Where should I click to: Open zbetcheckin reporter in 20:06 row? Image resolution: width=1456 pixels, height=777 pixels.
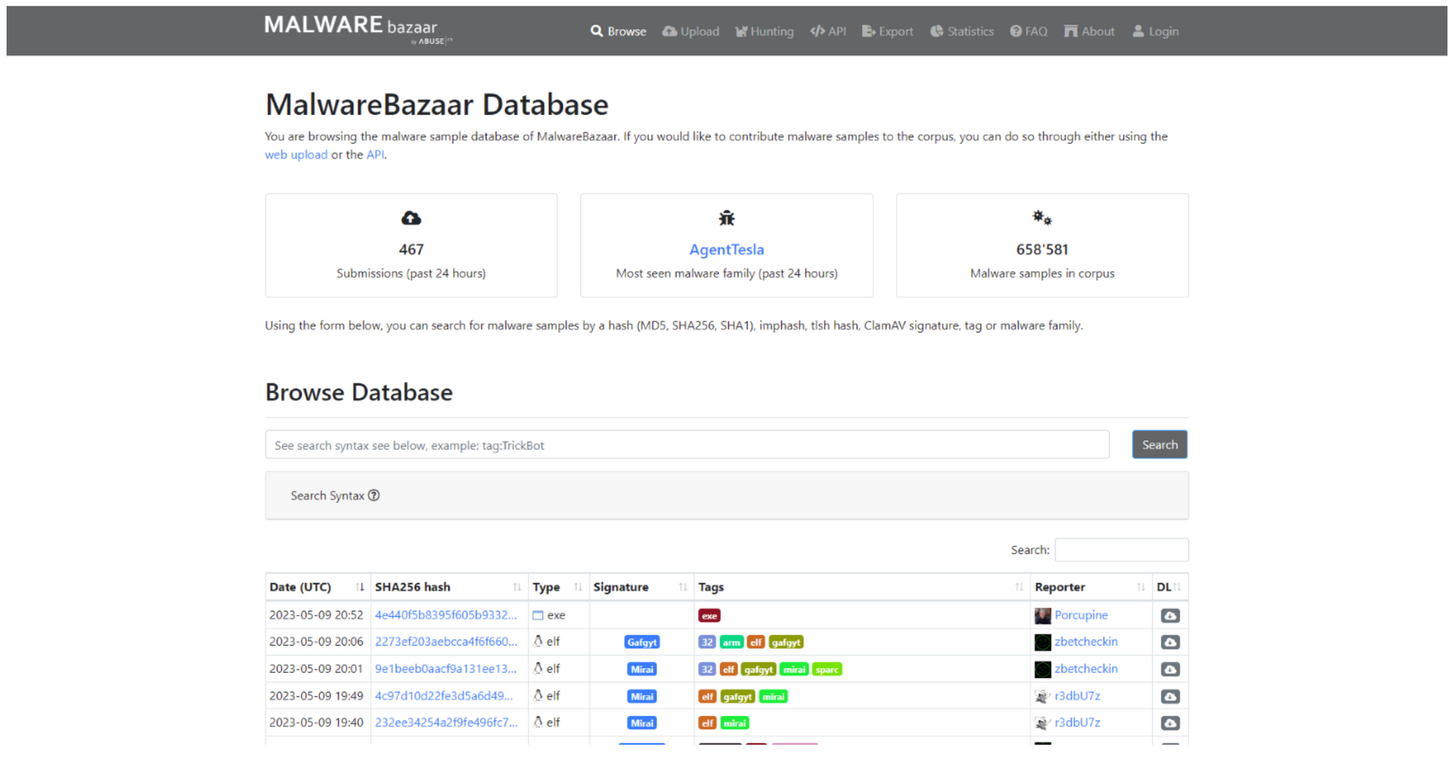[x=1085, y=642]
